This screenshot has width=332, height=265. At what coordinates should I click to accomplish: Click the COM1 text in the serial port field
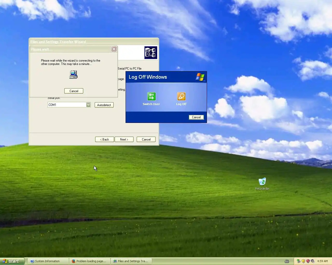click(52, 105)
